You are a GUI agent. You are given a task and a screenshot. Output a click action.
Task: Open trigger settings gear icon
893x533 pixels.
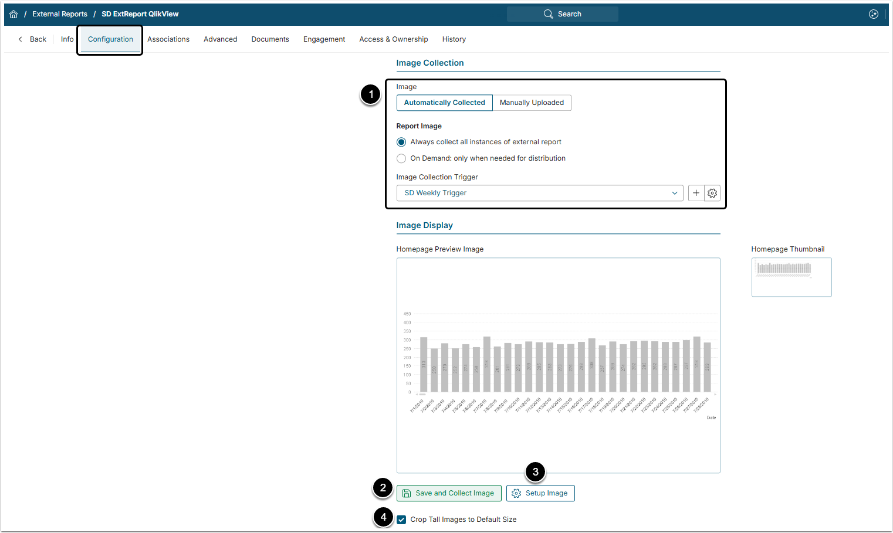(712, 193)
